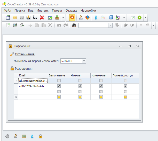Viewport: 158px width, 141px height.
Task: Click the Ограничения link
Action: click(25, 54)
